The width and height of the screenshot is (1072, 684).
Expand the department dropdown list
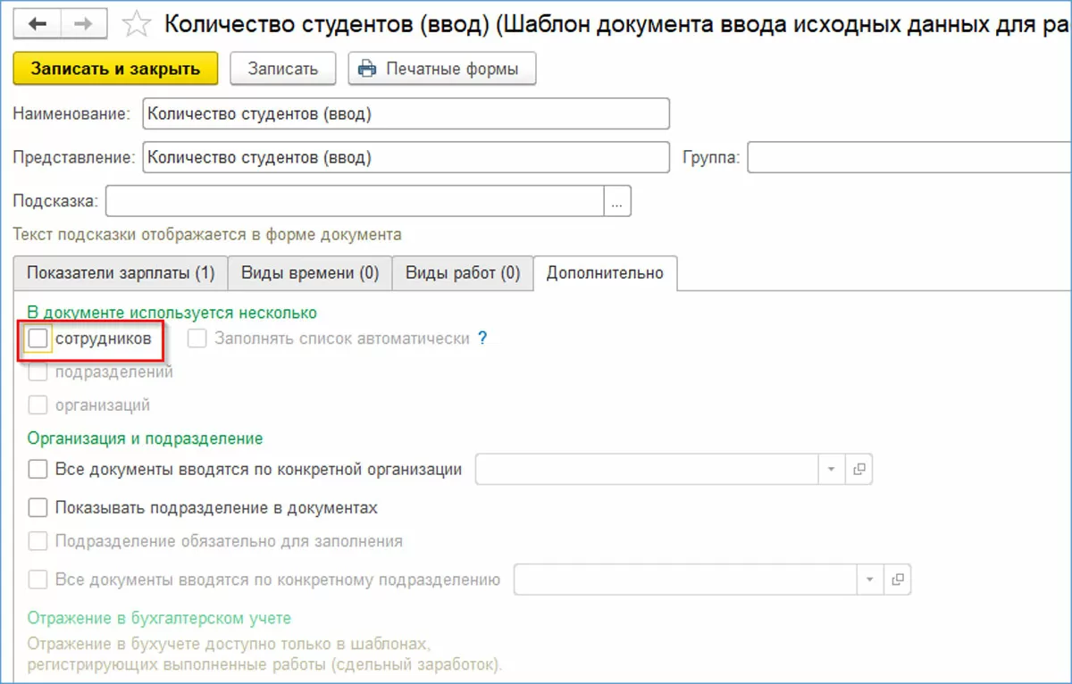(870, 580)
